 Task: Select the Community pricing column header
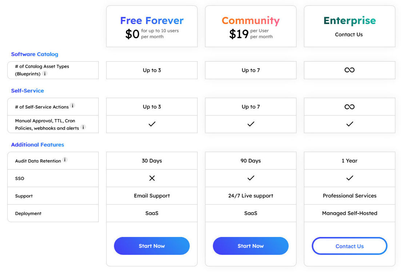pyautogui.click(x=251, y=26)
